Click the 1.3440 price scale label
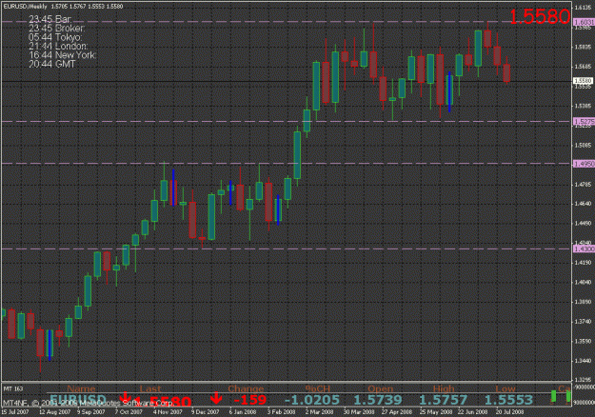This screenshot has width=595, height=417. (583, 361)
